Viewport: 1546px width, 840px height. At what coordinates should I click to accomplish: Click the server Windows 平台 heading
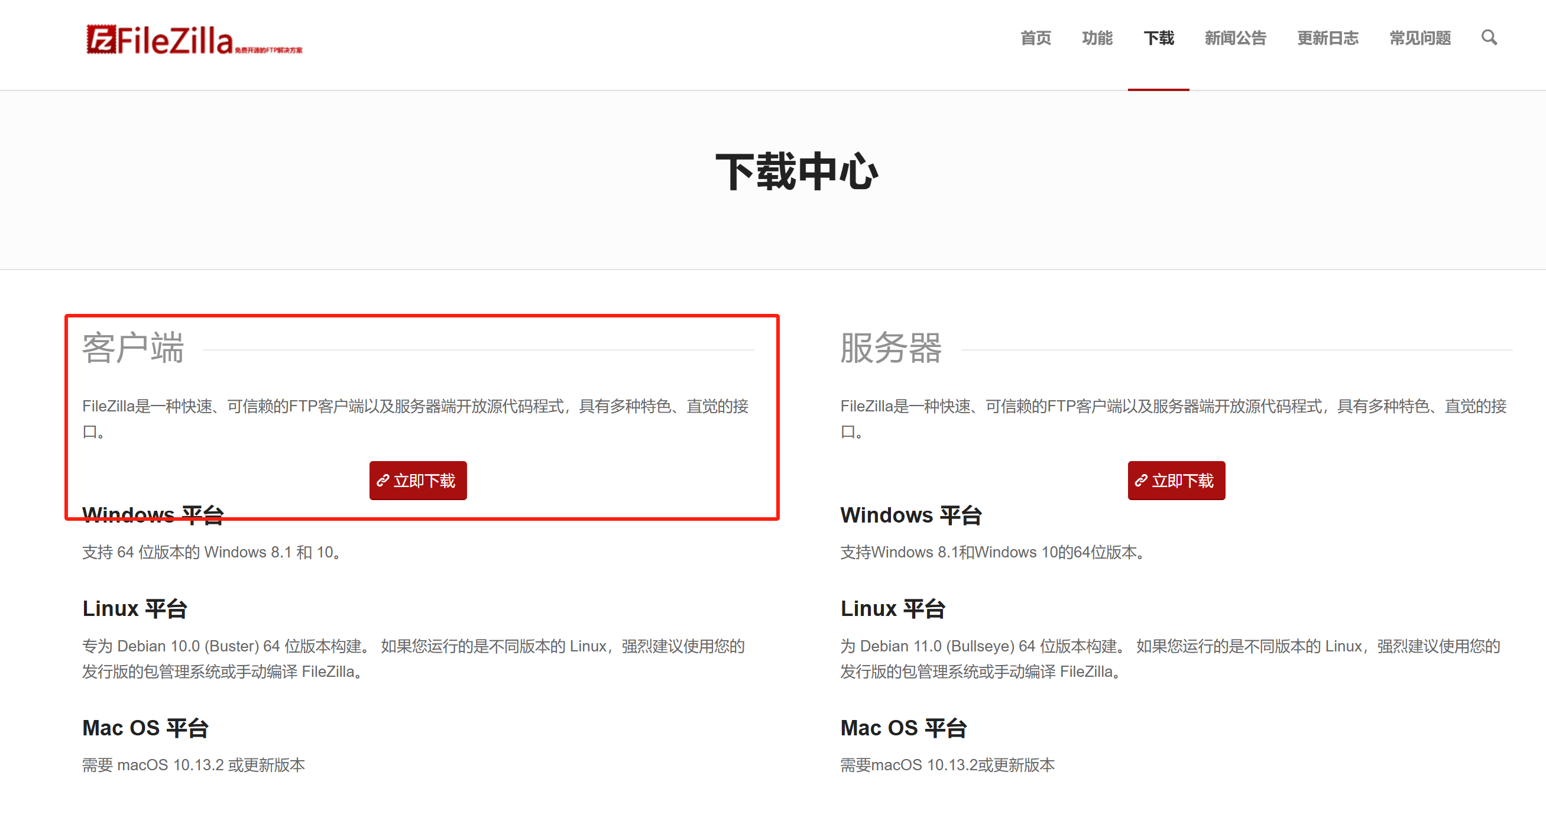pos(910,515)
